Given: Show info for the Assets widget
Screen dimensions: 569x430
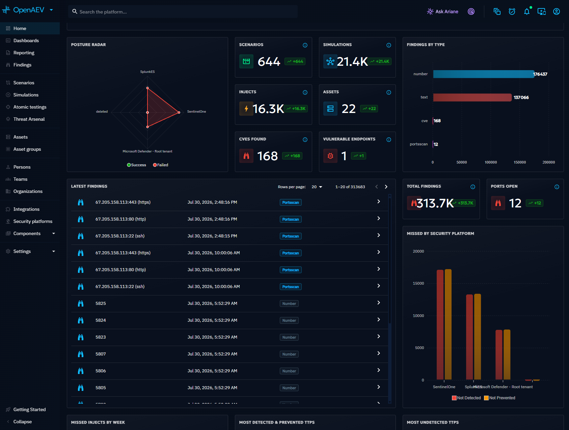Looking at the screenshot, I should 389,92.
